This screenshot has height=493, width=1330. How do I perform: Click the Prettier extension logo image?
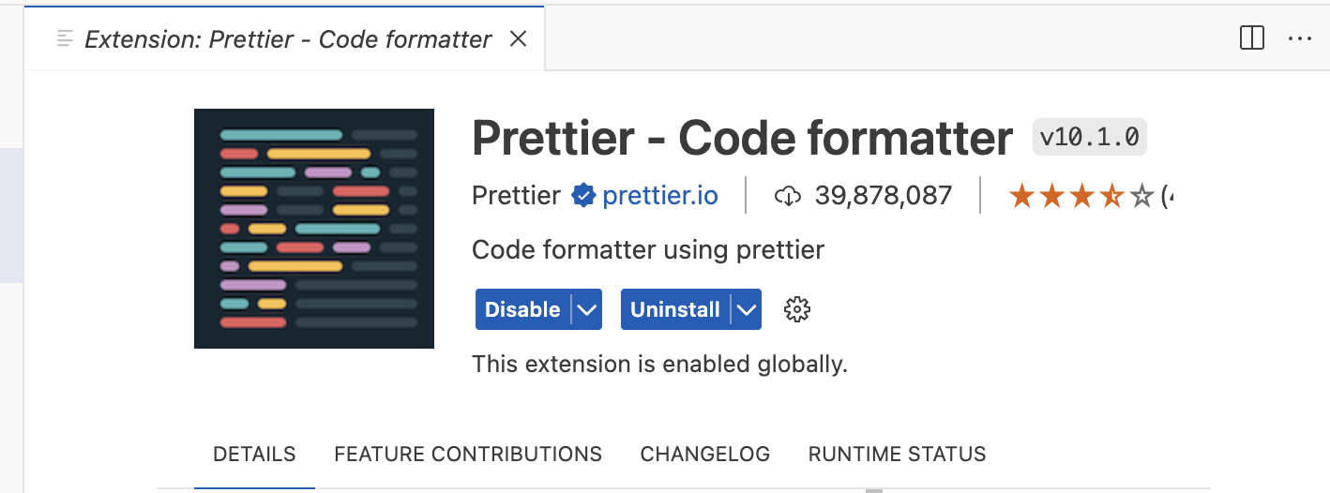coord(313,229)
